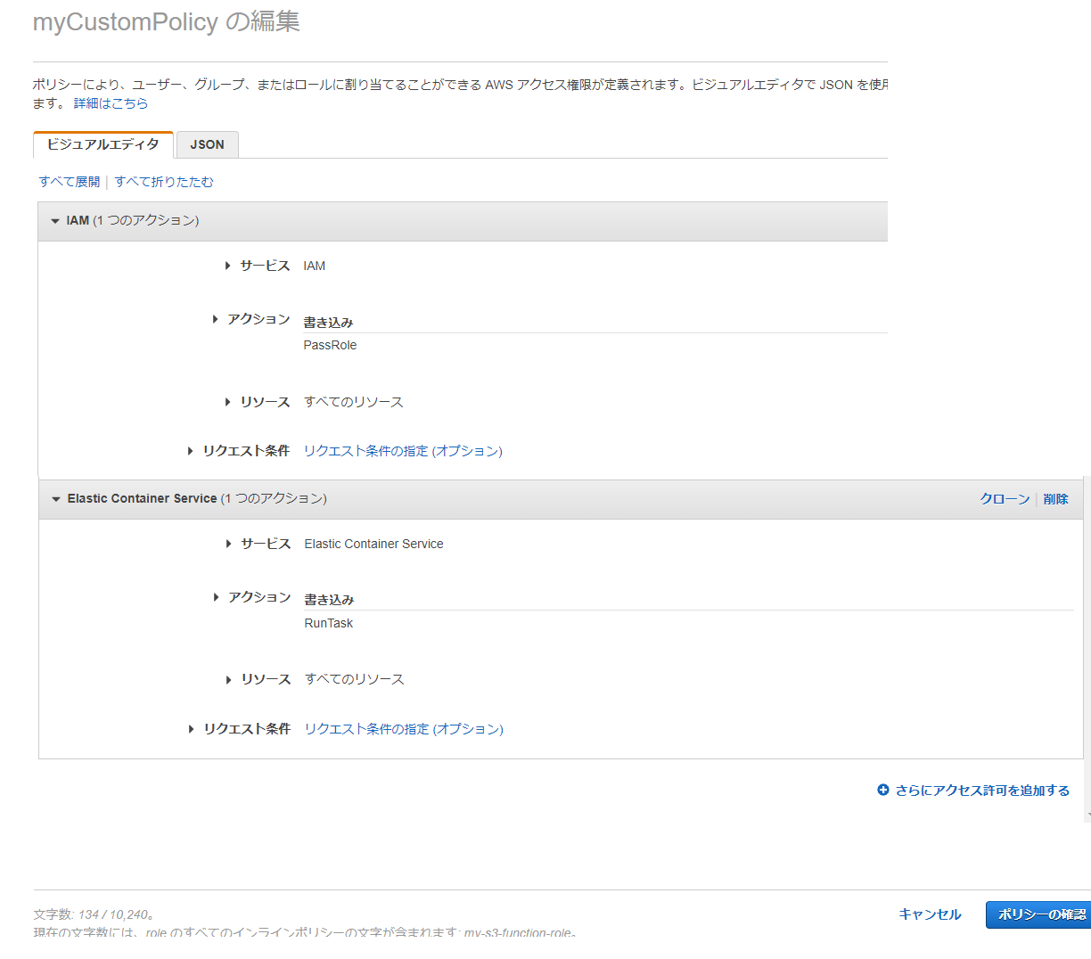The height and width of the screenshot is (959, 1091).
Task: Expand サービス details in the ECS block
Action: [228, 544]
